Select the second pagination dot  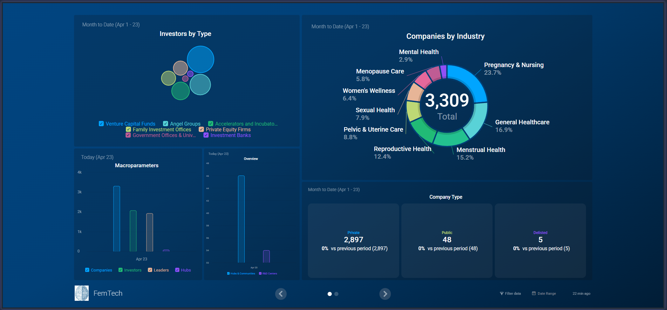337,294
